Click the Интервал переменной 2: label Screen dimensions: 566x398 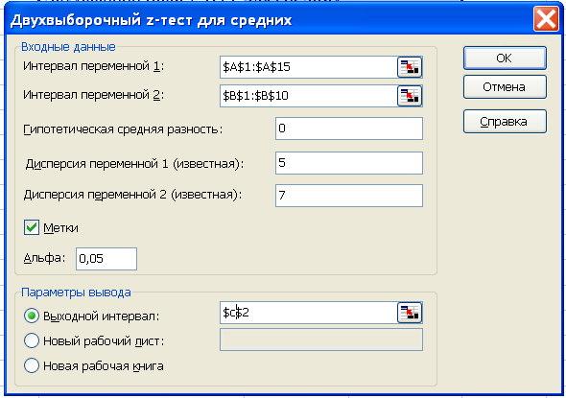click(93, 95)
